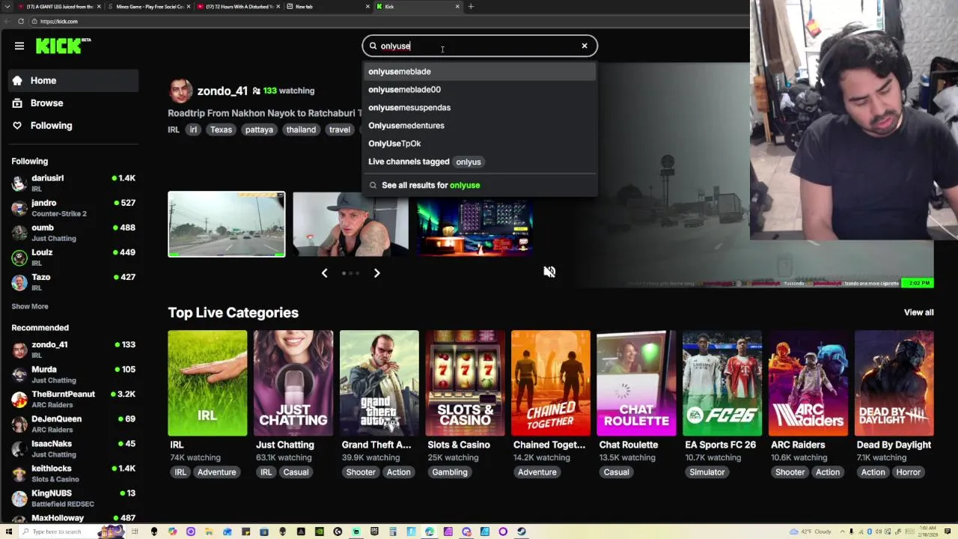Open the ARC Raiders category card

click(x=808, y=383)
